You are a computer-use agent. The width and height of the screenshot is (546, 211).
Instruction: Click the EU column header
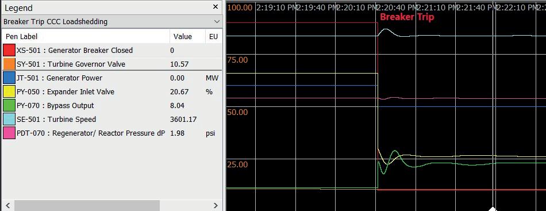pyautogui.click(x=213, y=37)
